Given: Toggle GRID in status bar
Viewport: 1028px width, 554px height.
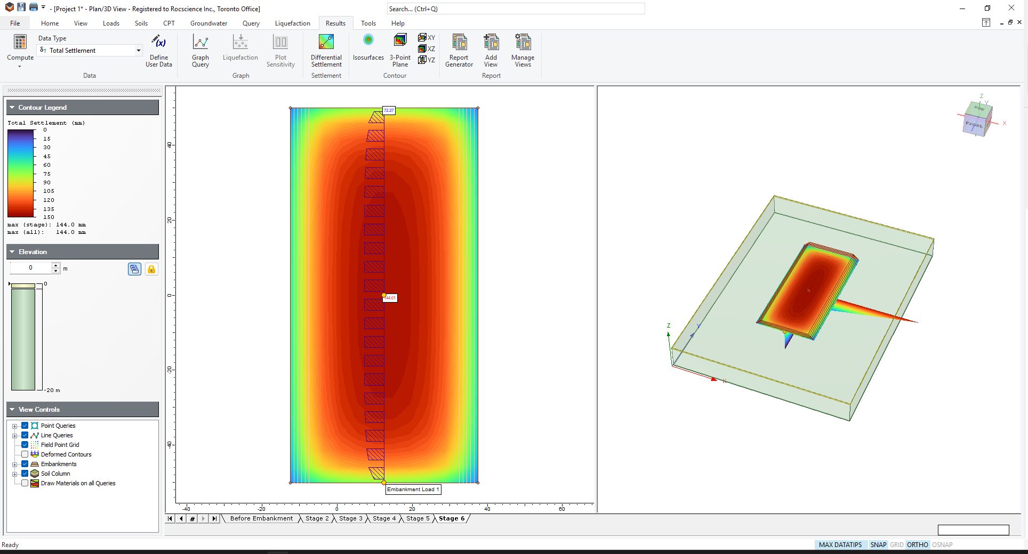Looking at the screenshot, I should coord(897,544).
